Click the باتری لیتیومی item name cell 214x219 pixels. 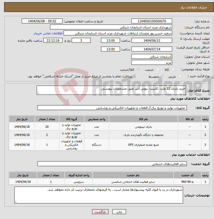[x=143, y=127]
